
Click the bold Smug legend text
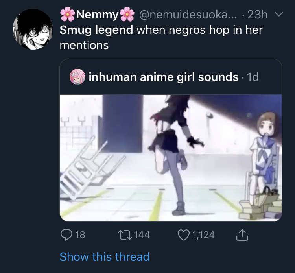pyautogui.click(x=96, y=30)
